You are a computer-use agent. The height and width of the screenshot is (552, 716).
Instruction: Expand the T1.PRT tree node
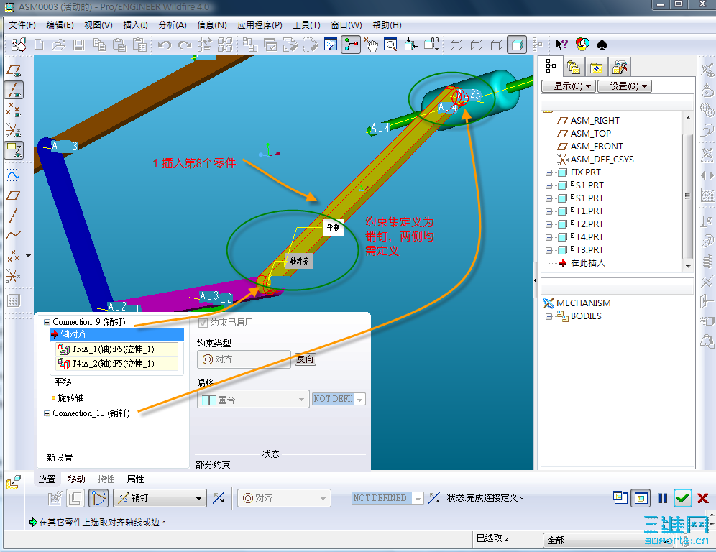pyautogui.click(x=549, y=211)
